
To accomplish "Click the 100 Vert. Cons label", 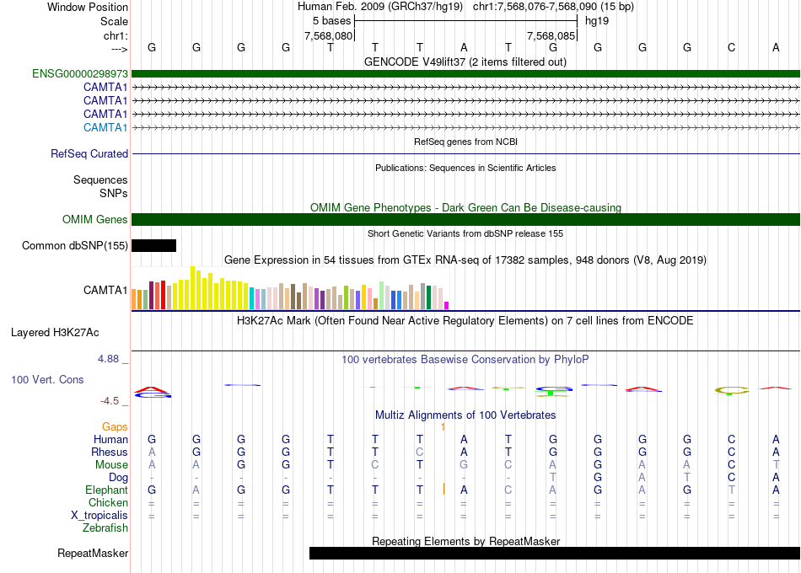I will click(x=47, y=380).
